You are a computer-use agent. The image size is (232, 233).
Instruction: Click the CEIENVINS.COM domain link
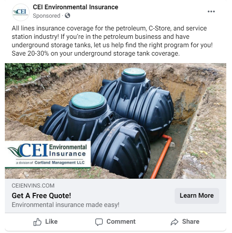coord(33,186)
